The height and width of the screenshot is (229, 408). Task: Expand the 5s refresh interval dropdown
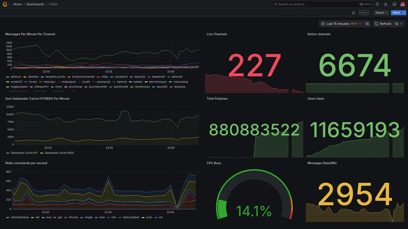[x=398, y=24]
